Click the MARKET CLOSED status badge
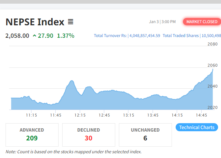 [x=202, y=22]
